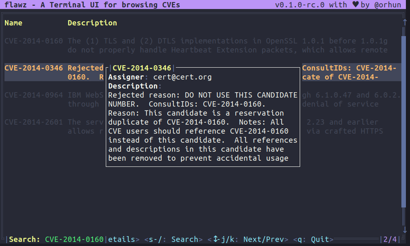Click the cert@cert.org assigner value
Screen dimensions: 410x246
182,77
